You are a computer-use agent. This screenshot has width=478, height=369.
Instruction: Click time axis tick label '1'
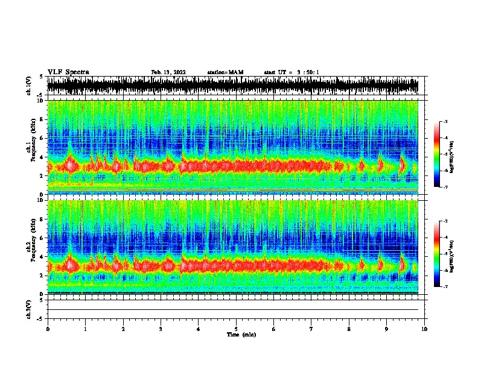point(85,329)
